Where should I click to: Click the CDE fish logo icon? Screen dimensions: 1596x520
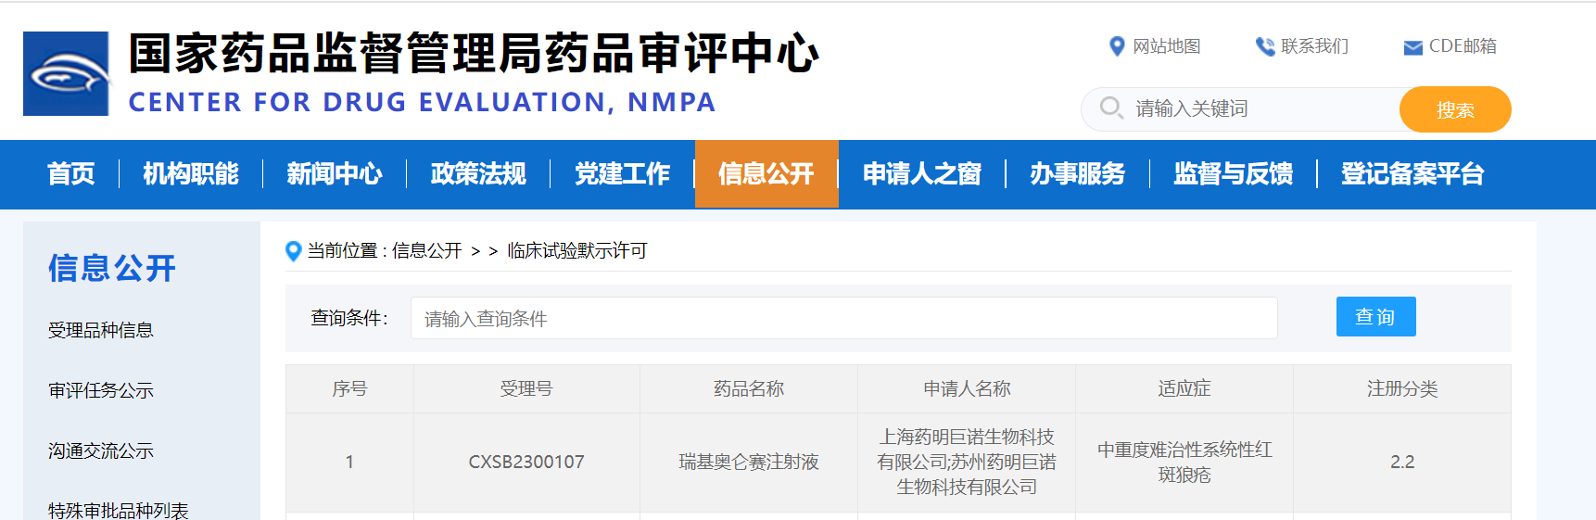click(66, 73)
